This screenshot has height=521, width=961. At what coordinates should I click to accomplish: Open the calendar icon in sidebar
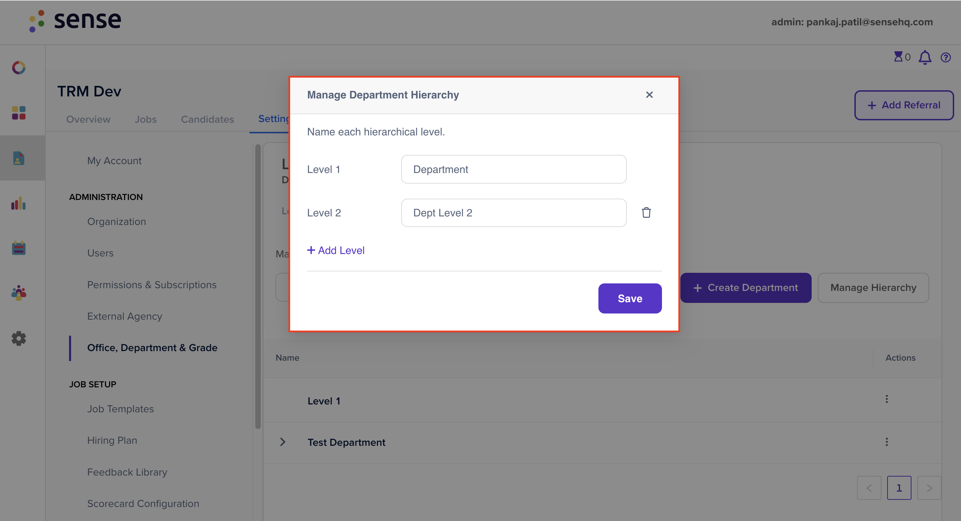19,248
